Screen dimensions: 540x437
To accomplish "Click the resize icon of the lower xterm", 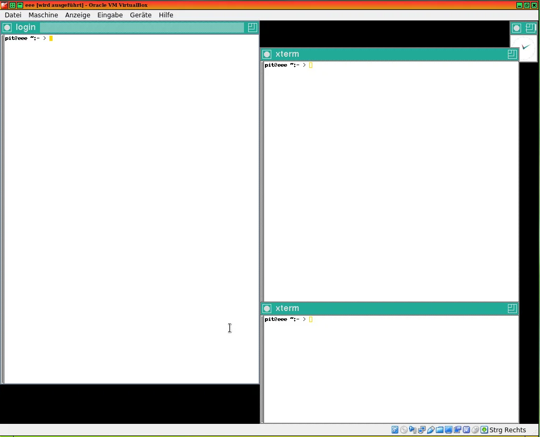I will click(512, 308).
